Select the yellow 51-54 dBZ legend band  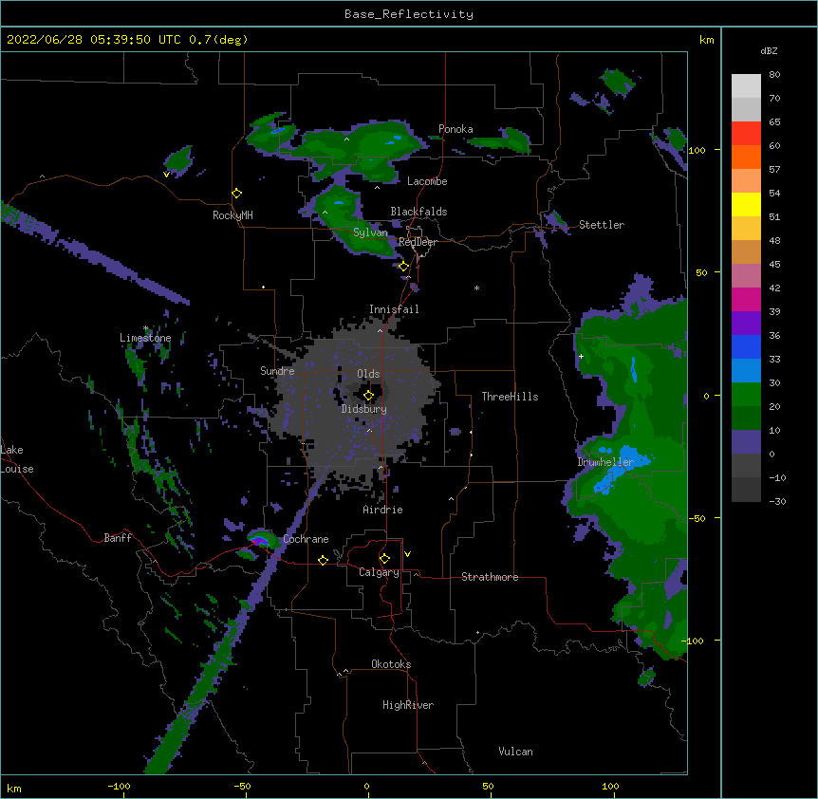(746, 204)
